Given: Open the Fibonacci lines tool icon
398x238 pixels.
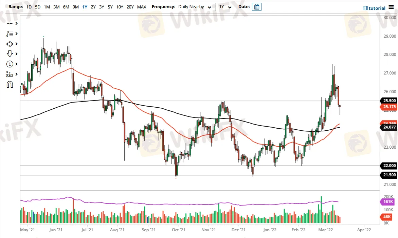Looking at the screenshot, I should pos(10,34).
